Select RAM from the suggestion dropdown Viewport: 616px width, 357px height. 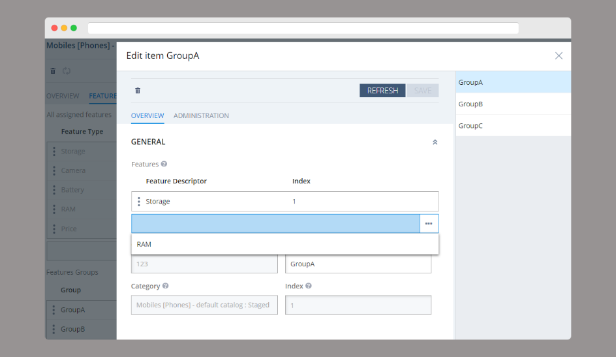(285, 244)
